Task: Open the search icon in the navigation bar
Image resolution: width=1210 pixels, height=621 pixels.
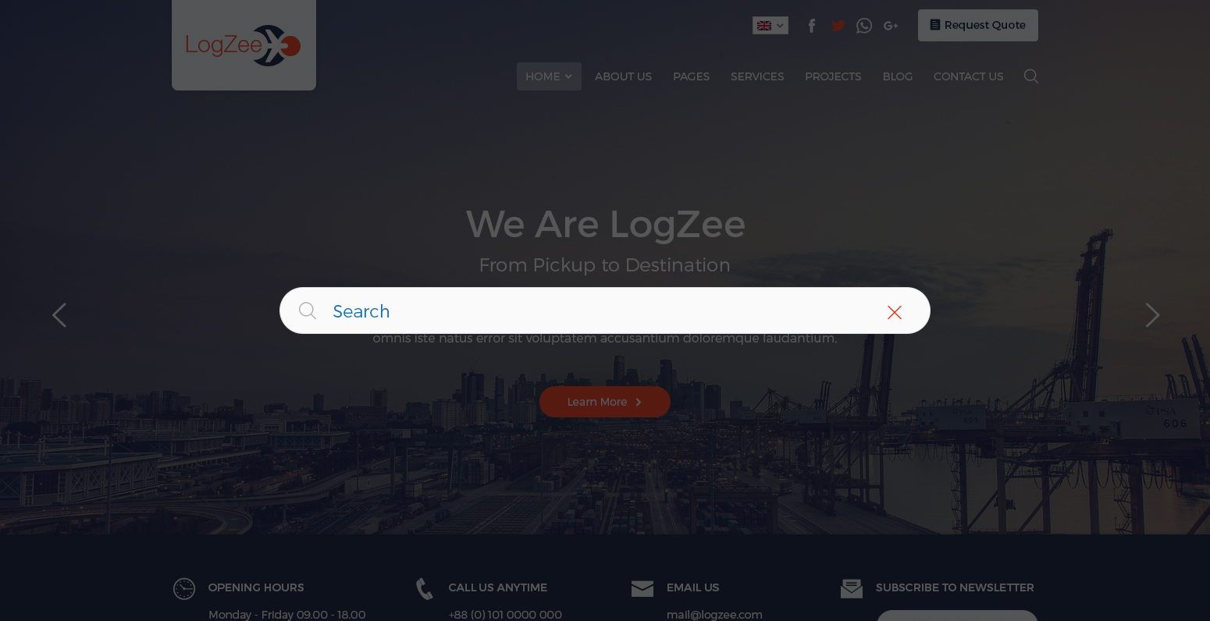Action: tap(1031, 76)
